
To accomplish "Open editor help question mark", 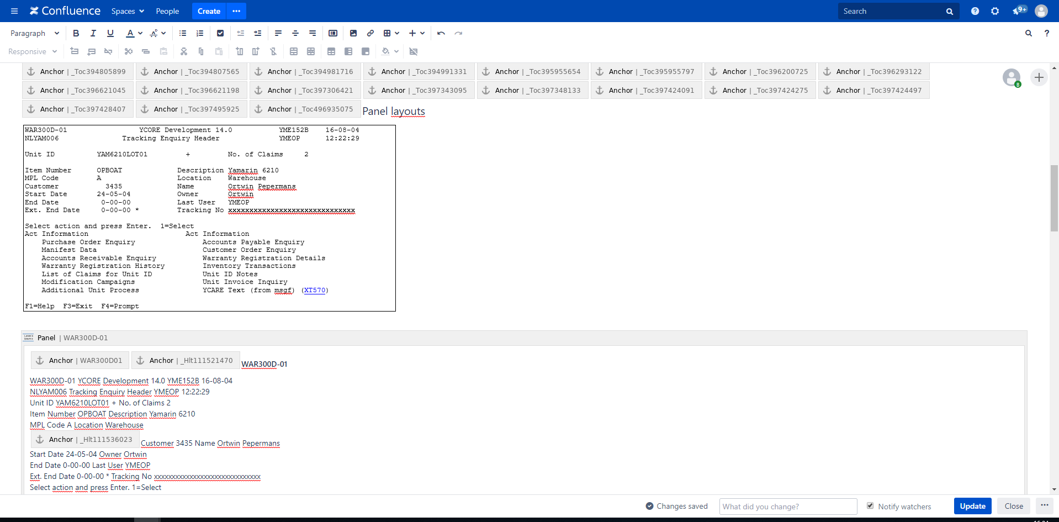I will point(1046,33).
